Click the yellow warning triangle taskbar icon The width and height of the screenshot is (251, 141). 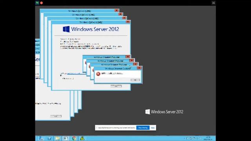(82, 138)
